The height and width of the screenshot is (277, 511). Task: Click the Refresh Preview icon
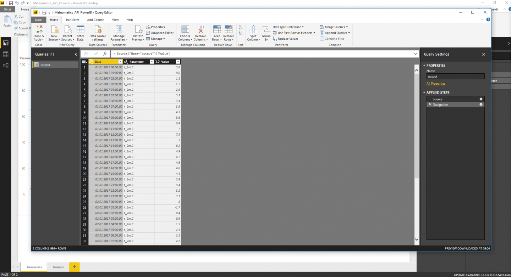pos(138,29)
